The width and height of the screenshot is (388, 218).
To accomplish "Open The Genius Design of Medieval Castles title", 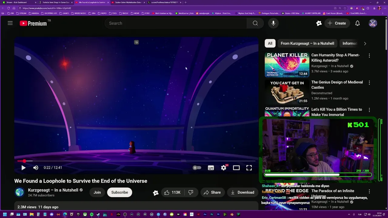I will (x=337, y=85).
